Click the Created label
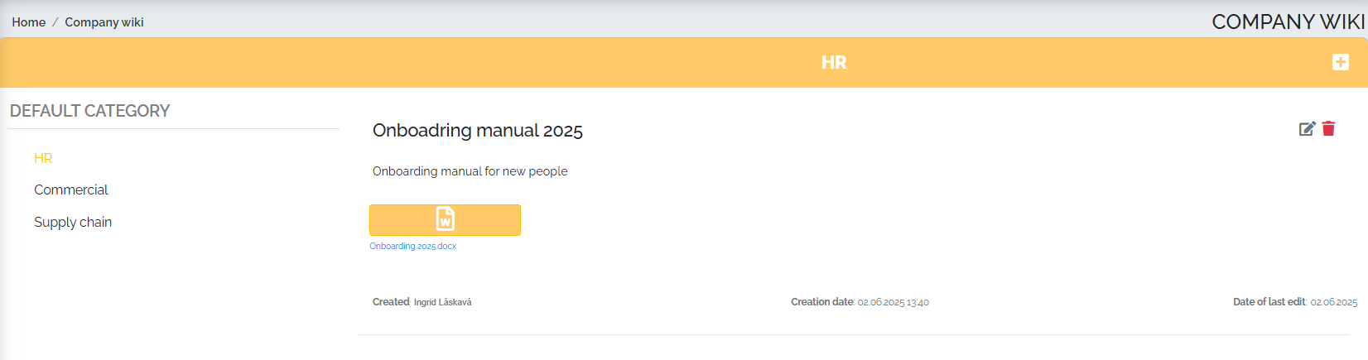The height and width of the screenshot is (360, 1368). [391, 302]
